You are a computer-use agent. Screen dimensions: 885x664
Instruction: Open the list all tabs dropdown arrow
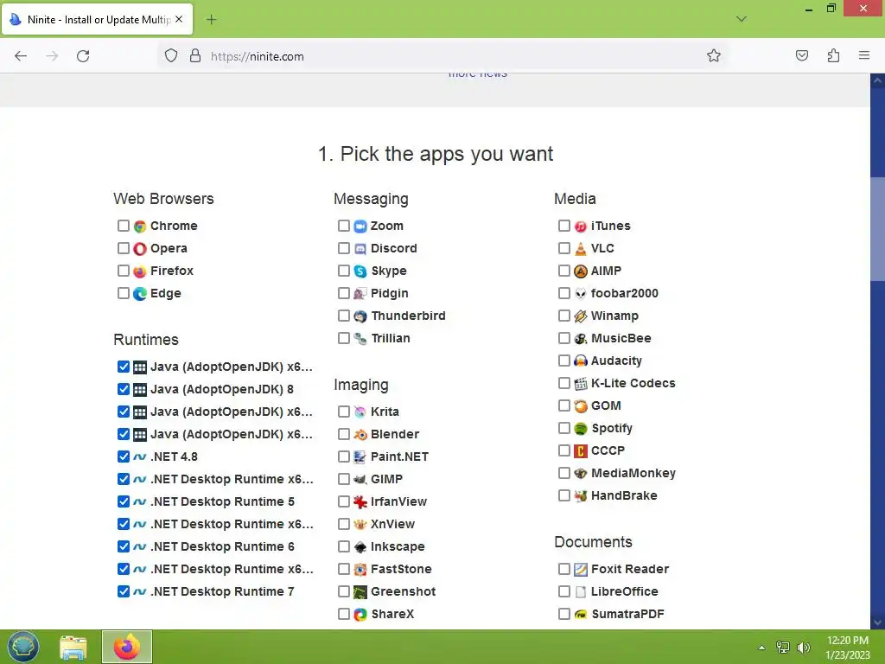741,19
